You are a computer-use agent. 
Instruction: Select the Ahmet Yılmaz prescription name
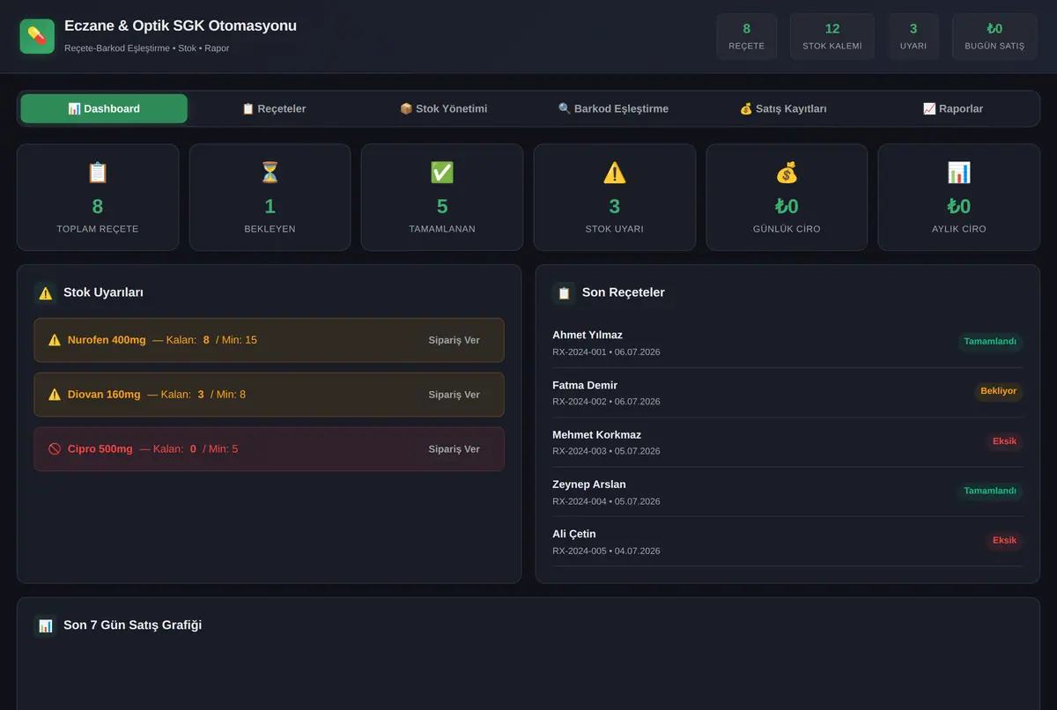(588, 335)
